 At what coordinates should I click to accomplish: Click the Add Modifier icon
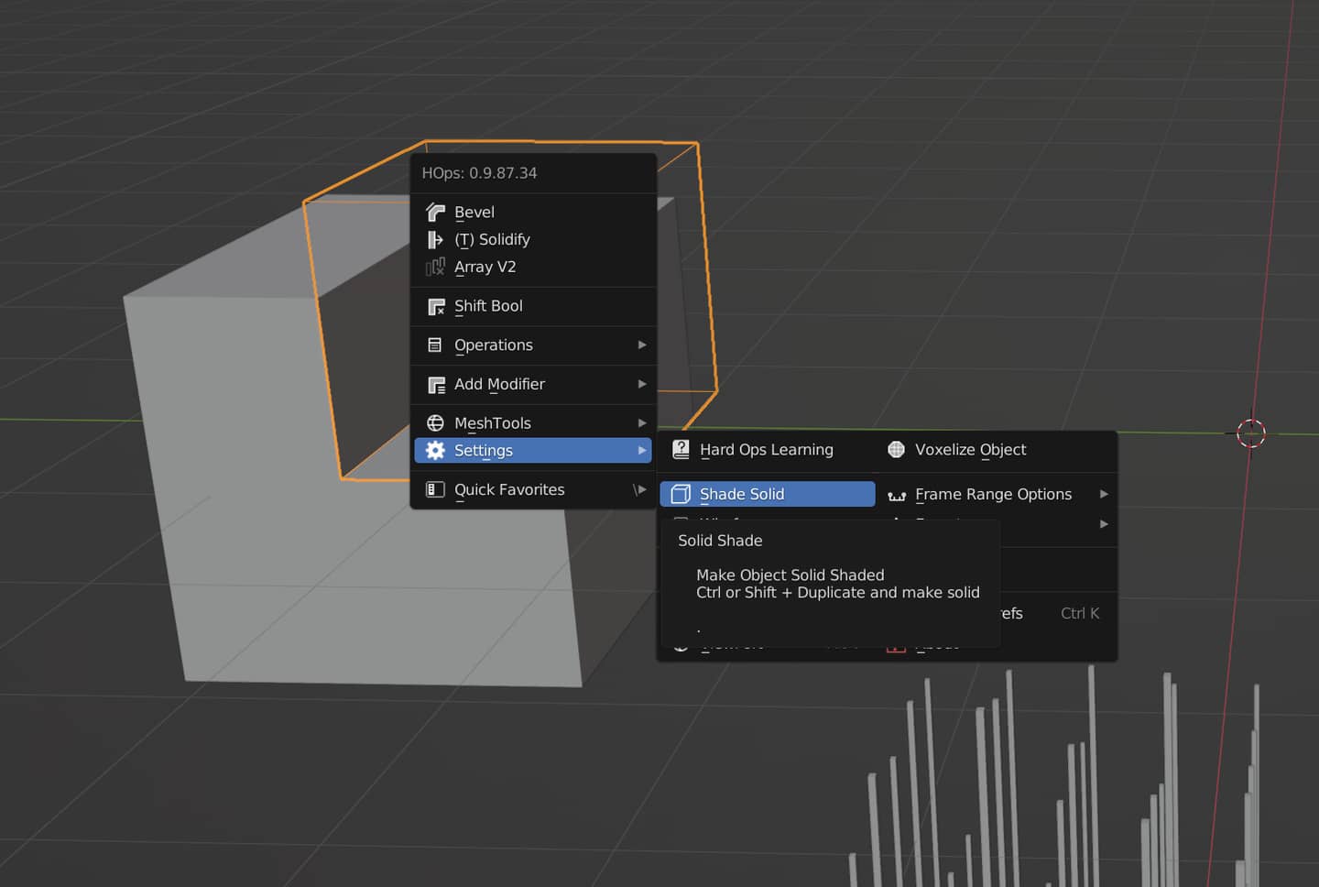pyautogui.click(x=436, y=385)
